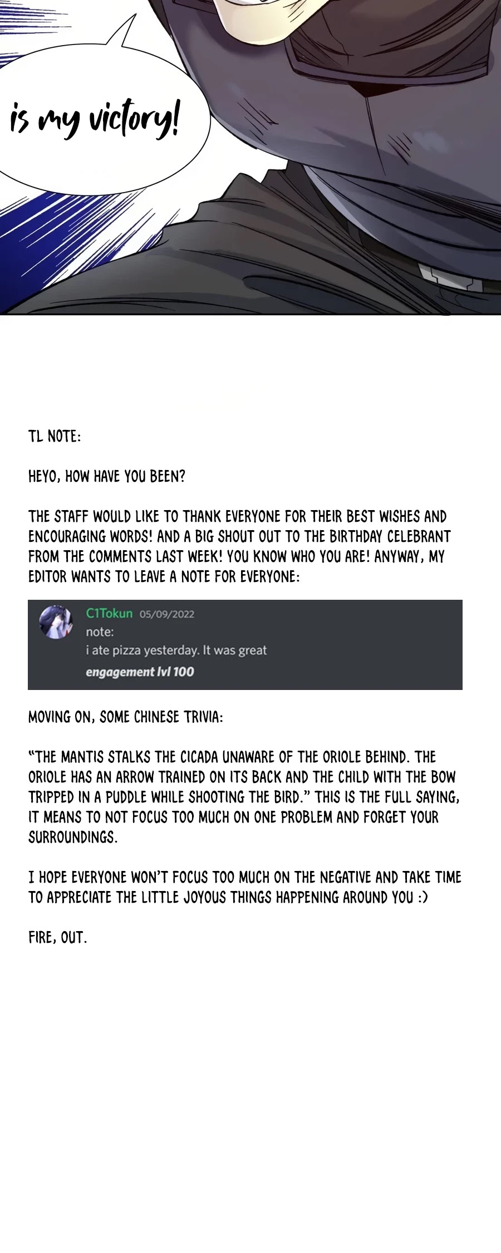
Task: Click the paragraph thanking everyone for best wishes
Action: pyautogui.click(x=239, y=536)
